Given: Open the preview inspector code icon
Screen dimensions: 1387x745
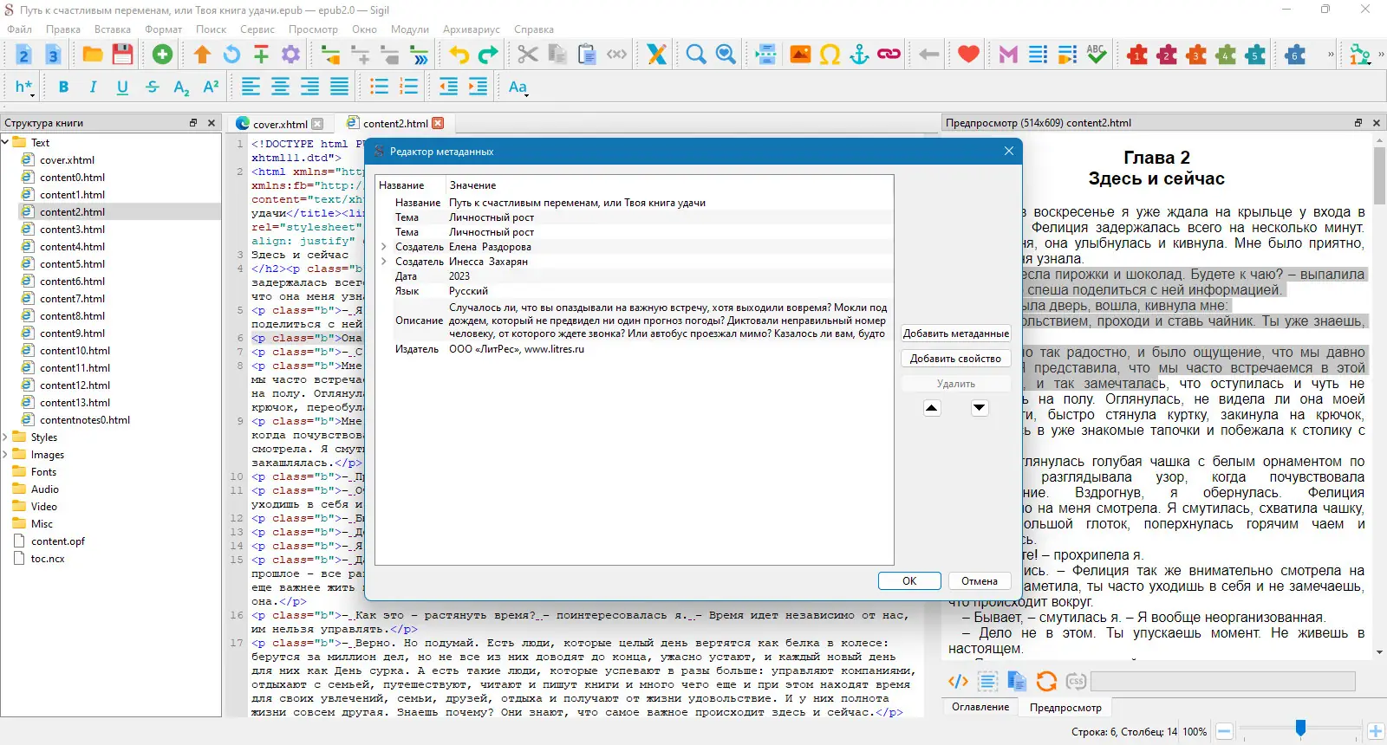Looking at the screenshot, I should tap(958, 682).
